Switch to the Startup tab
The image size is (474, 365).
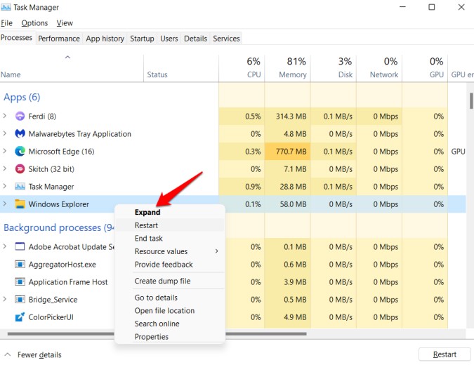[142, 39]
